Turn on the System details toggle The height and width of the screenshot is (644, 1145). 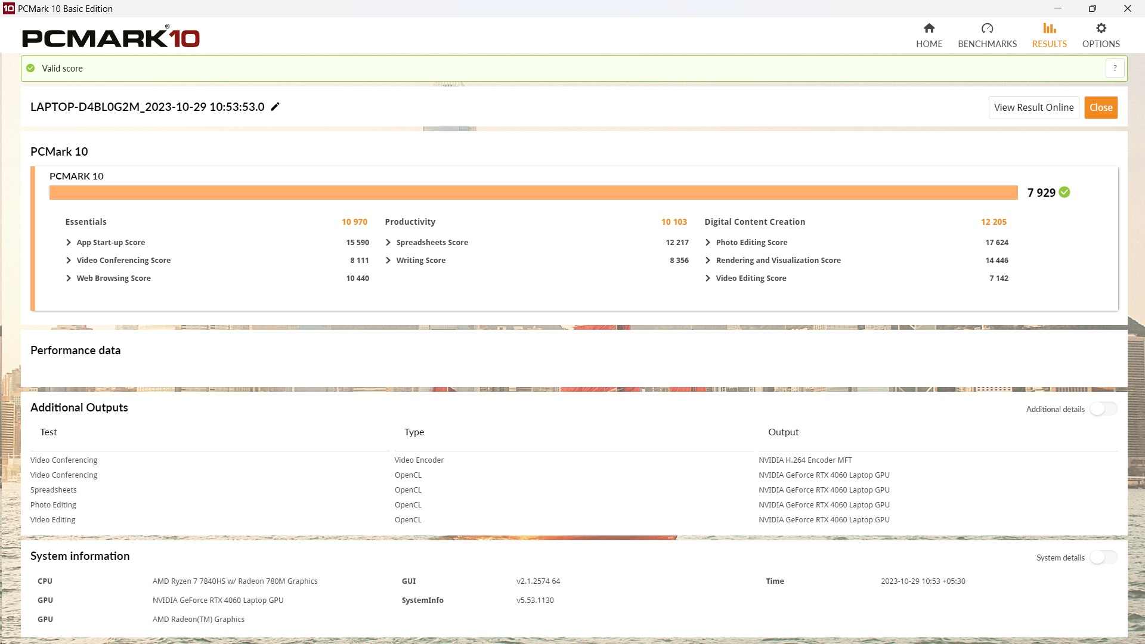click(1103, 558)
